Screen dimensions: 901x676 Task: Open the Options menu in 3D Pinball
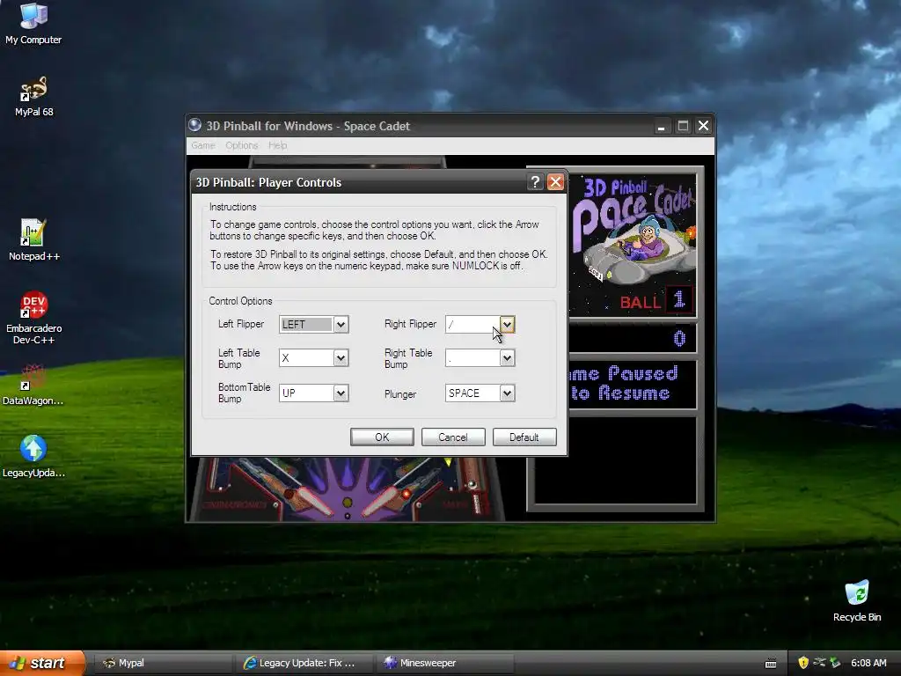tap(241, 145)
